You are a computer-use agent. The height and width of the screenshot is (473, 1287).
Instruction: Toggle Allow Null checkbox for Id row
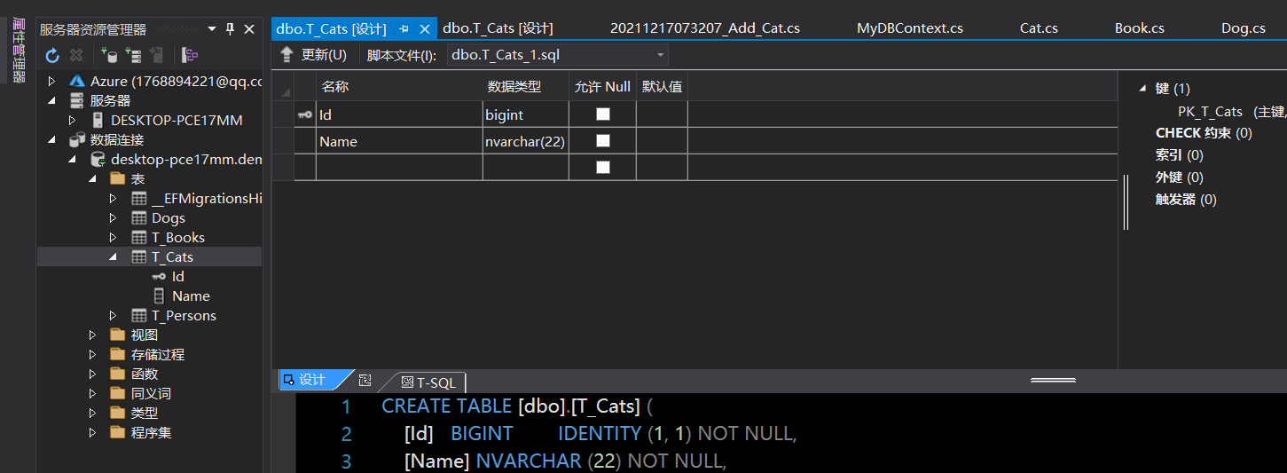[603, 114]
